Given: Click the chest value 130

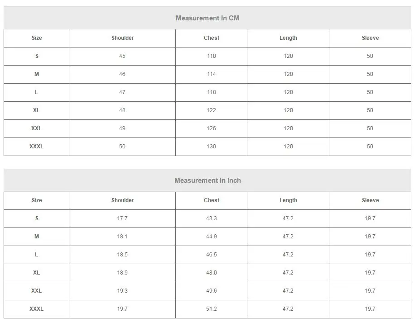Looking at the screenshot, I should coord(212,147).
